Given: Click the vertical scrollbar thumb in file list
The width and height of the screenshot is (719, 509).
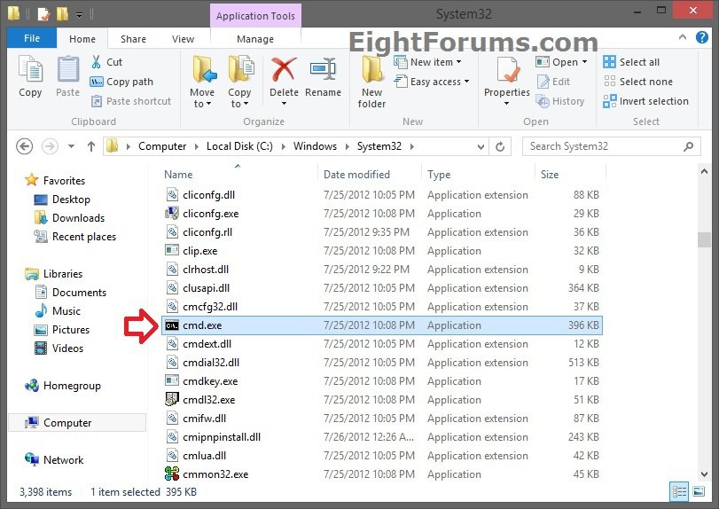Looking at the screenshot, I should (704, 239).
